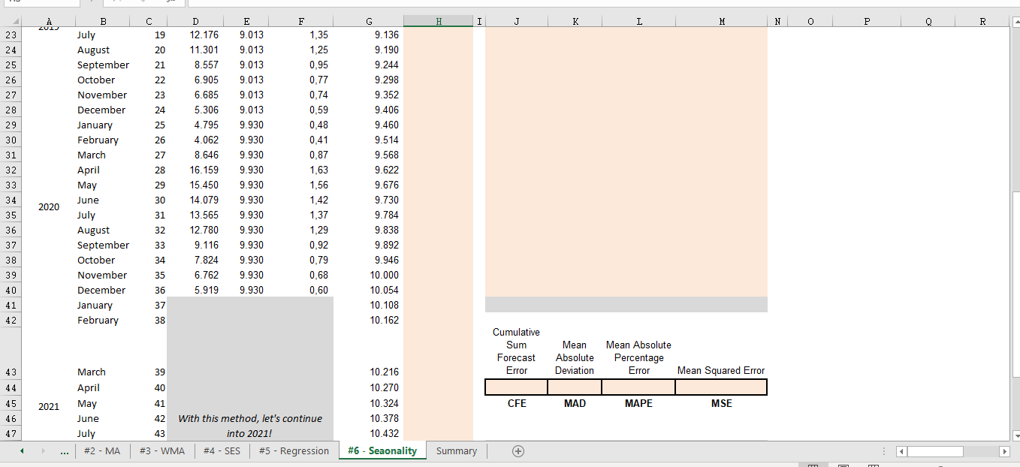Click the empty cell above MSE
1020x467 pixels.
721,387
